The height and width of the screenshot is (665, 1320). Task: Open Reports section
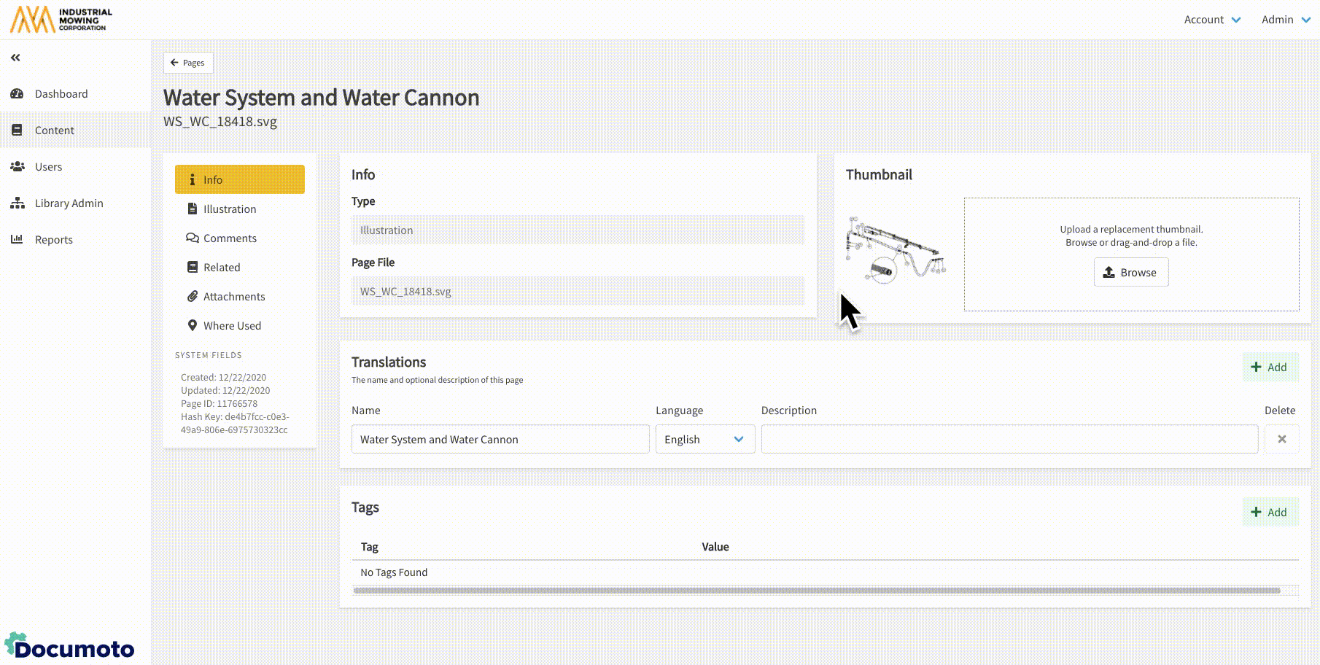(x=53, y=240)
